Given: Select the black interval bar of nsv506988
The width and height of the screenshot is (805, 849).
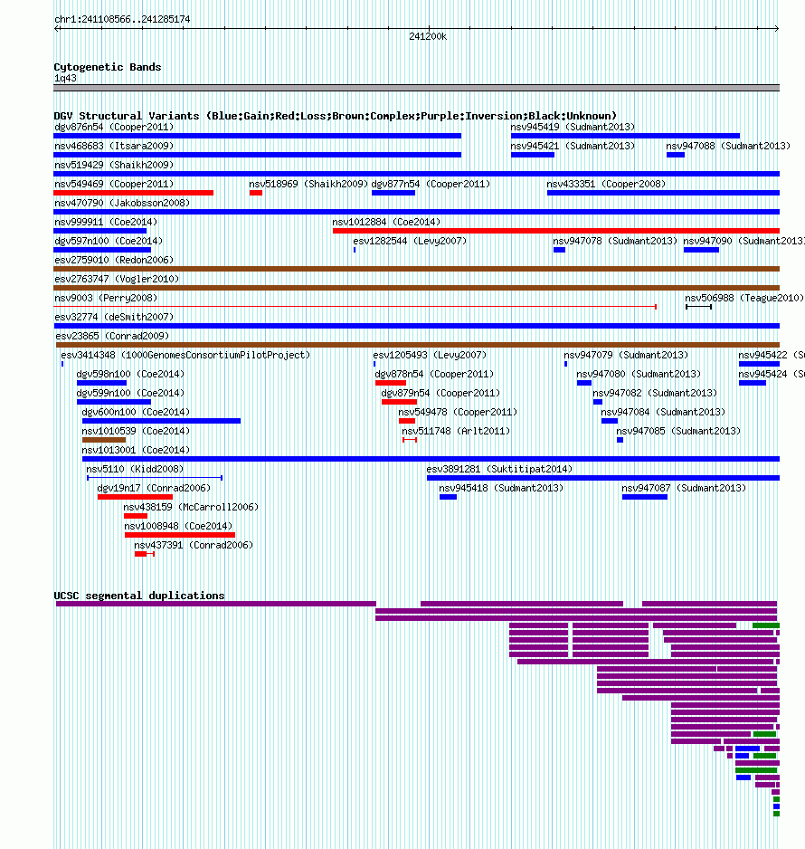Looking at the screenshot, I should 698,307.
